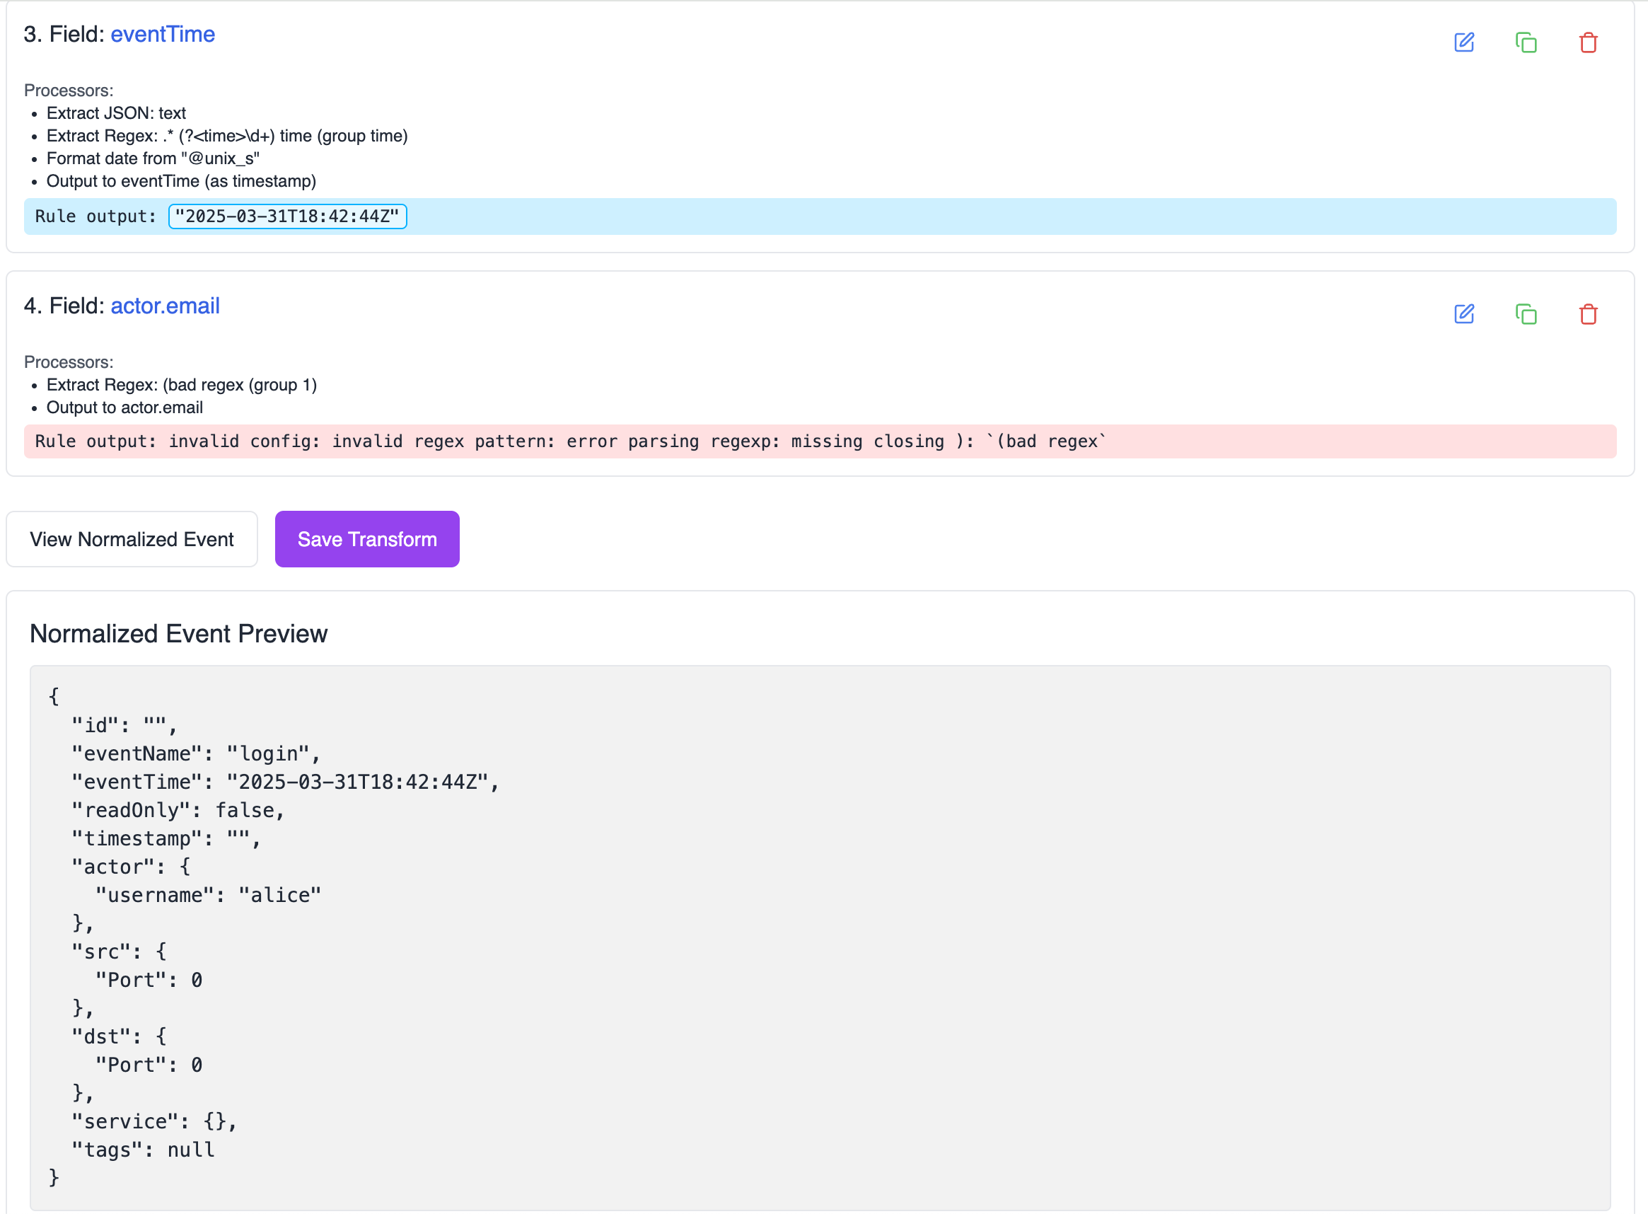Viewport: 1648px width, 1214px height.
Task: Open the actor.email field link
Action: [x=165, y=306]
